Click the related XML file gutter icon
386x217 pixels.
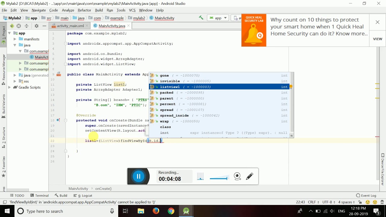pos(59,74)
